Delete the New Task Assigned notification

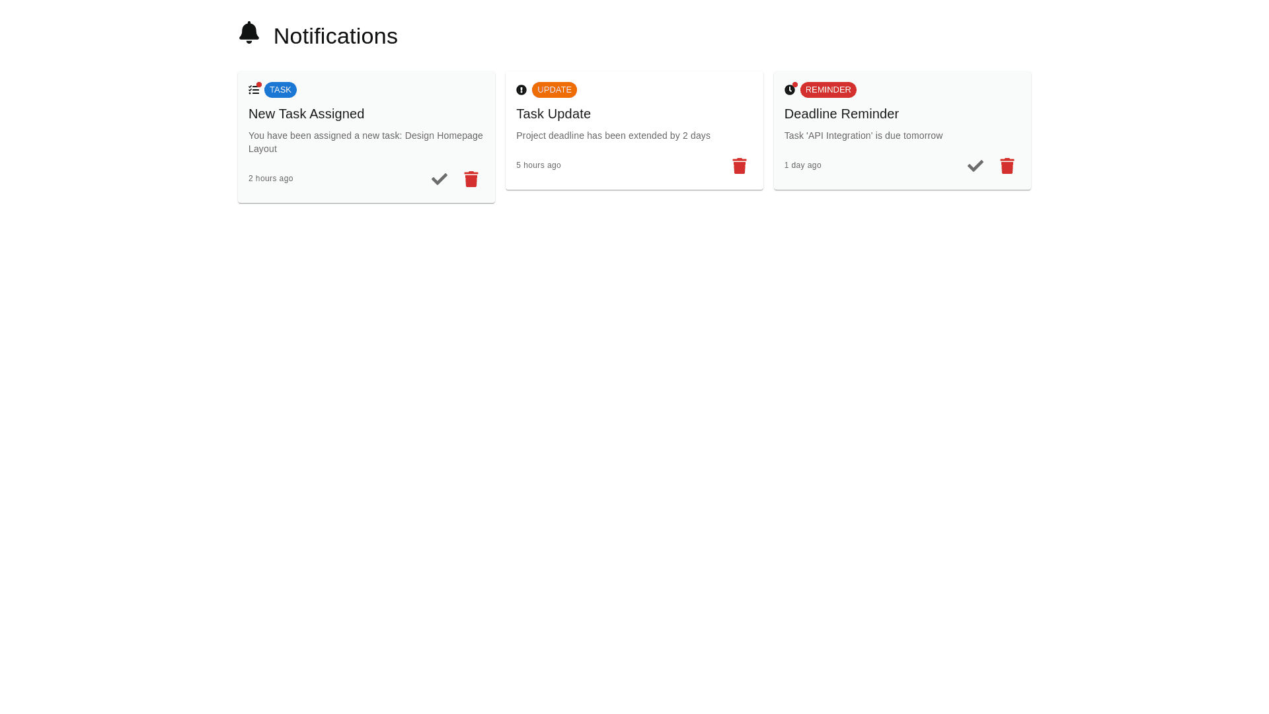(x=471, y=179)
